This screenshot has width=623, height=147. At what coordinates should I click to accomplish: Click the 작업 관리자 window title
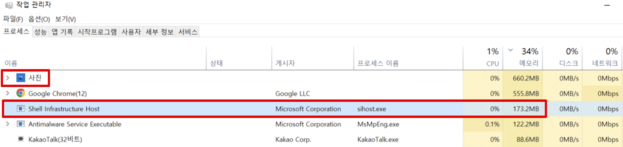click(x=34, y=5)
